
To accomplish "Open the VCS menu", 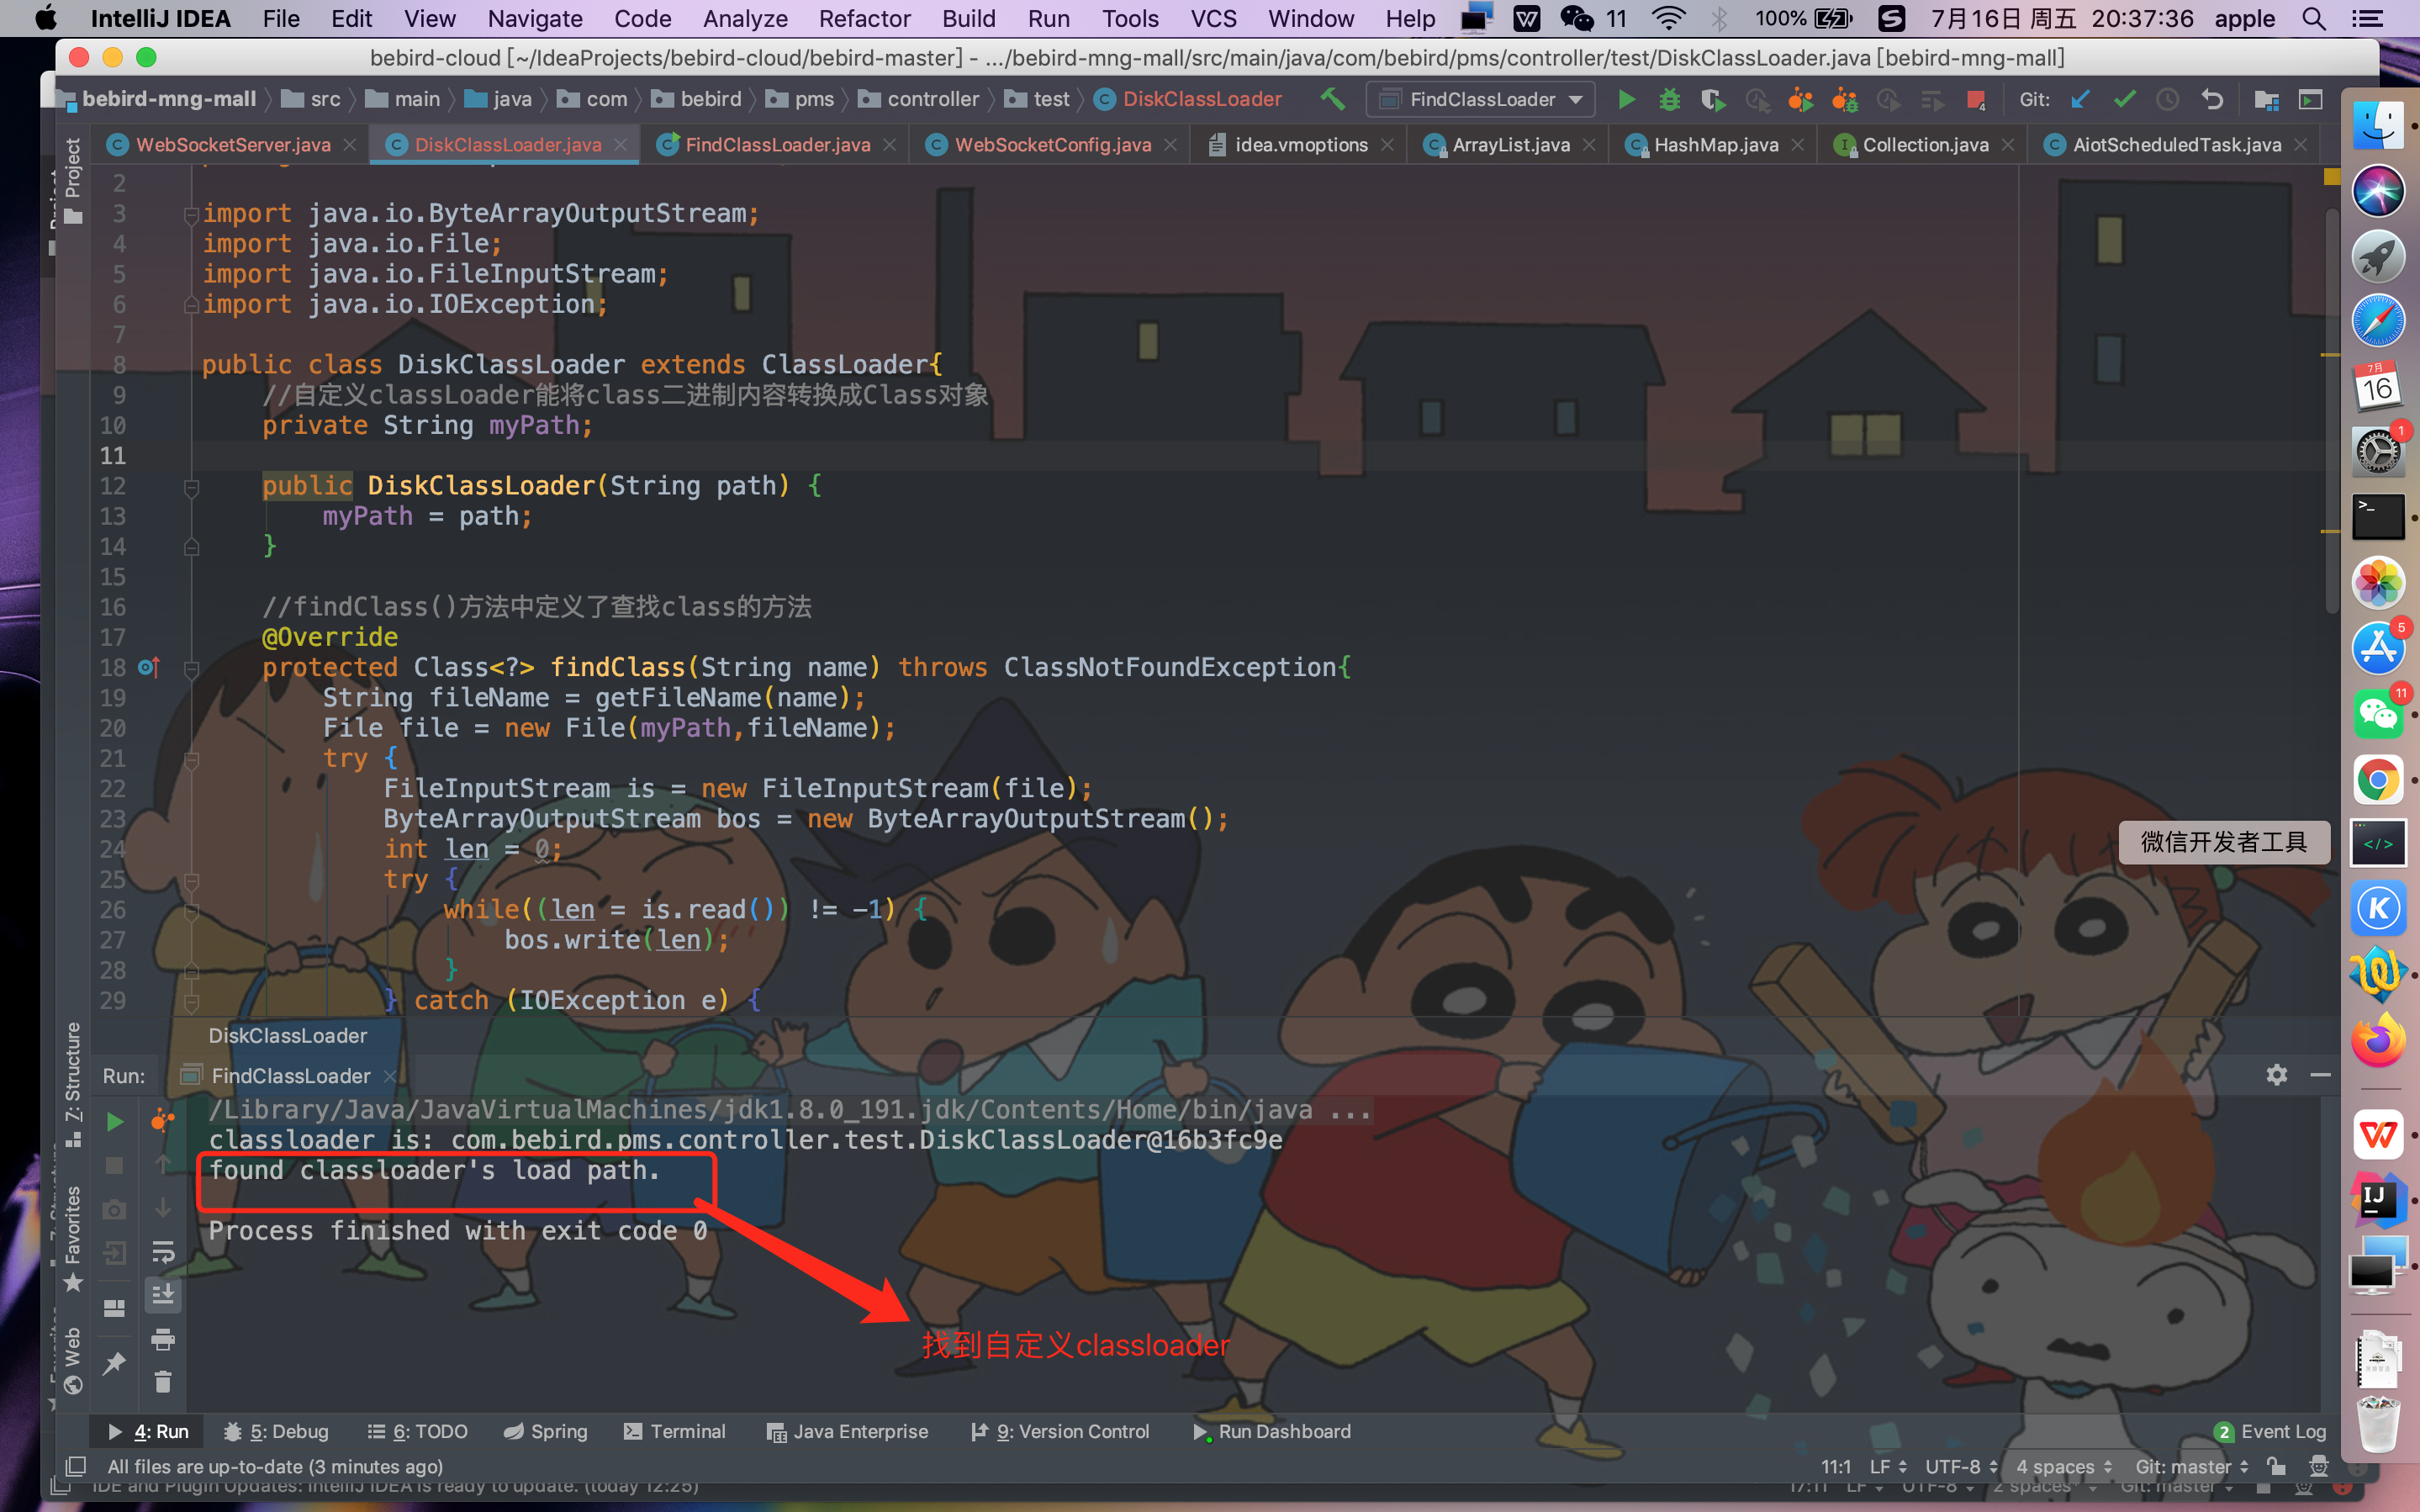I will point(1213,18).
